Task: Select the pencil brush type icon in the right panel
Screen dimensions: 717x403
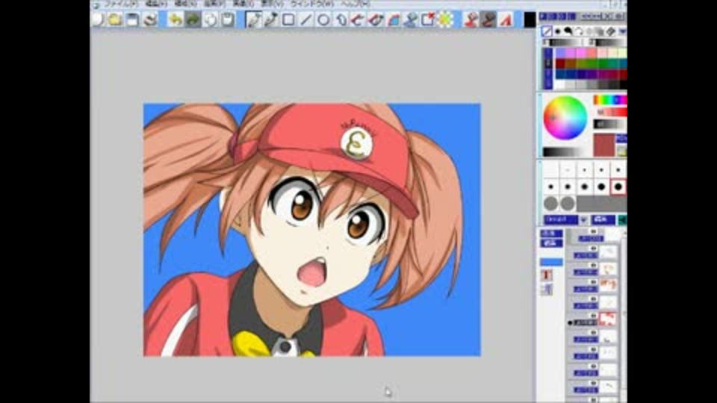Action: pyautogui.click(x=546, y=31)
